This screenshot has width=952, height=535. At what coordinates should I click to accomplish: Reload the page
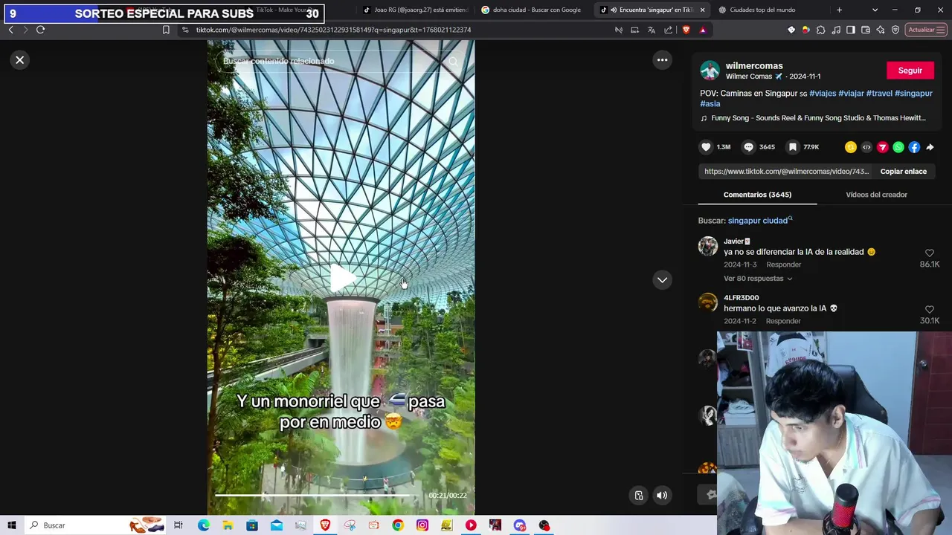click(x=40, y=30)
